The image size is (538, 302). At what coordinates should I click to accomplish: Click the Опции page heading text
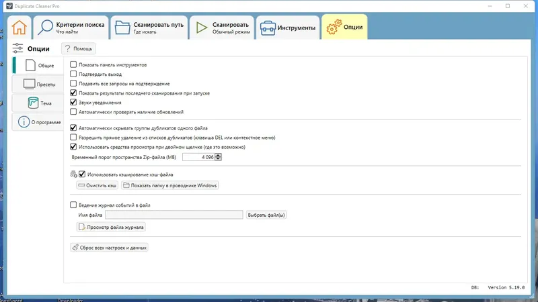(x=38, y=48)
